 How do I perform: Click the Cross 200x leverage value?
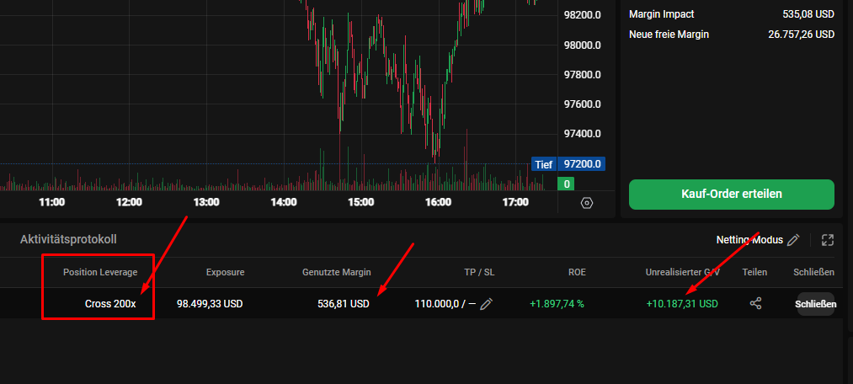pyautogui.click(x=110, y=304)
